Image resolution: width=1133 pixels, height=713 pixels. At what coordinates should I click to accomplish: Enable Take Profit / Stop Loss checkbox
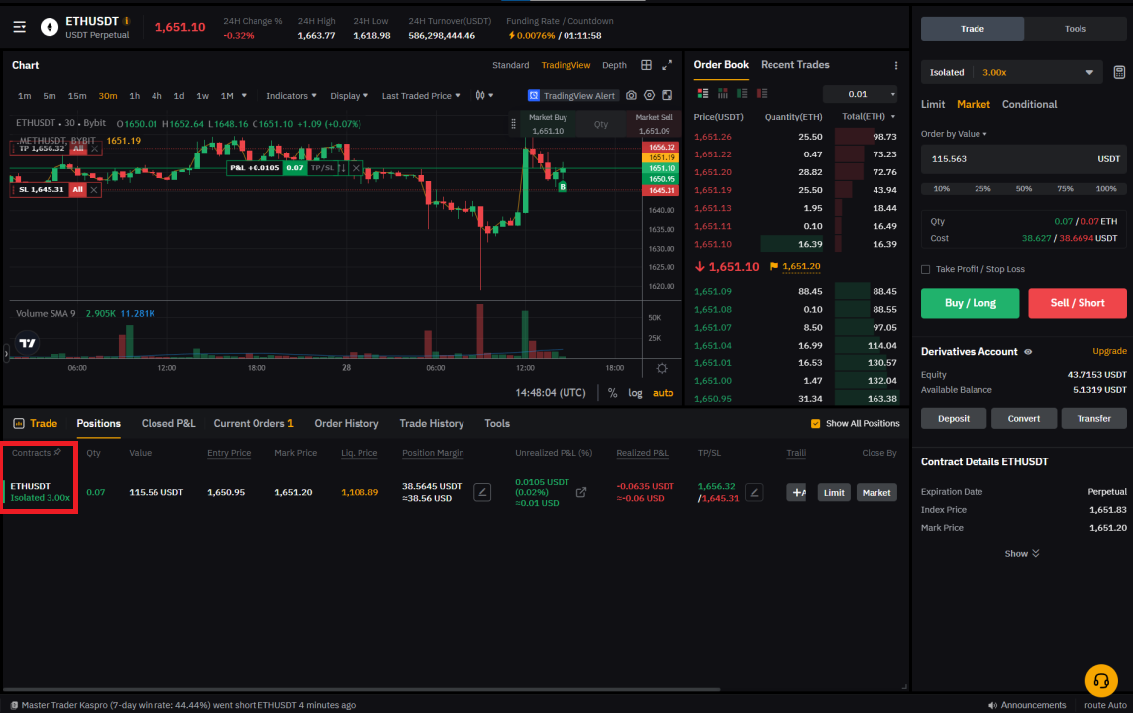tap(926, 269)
